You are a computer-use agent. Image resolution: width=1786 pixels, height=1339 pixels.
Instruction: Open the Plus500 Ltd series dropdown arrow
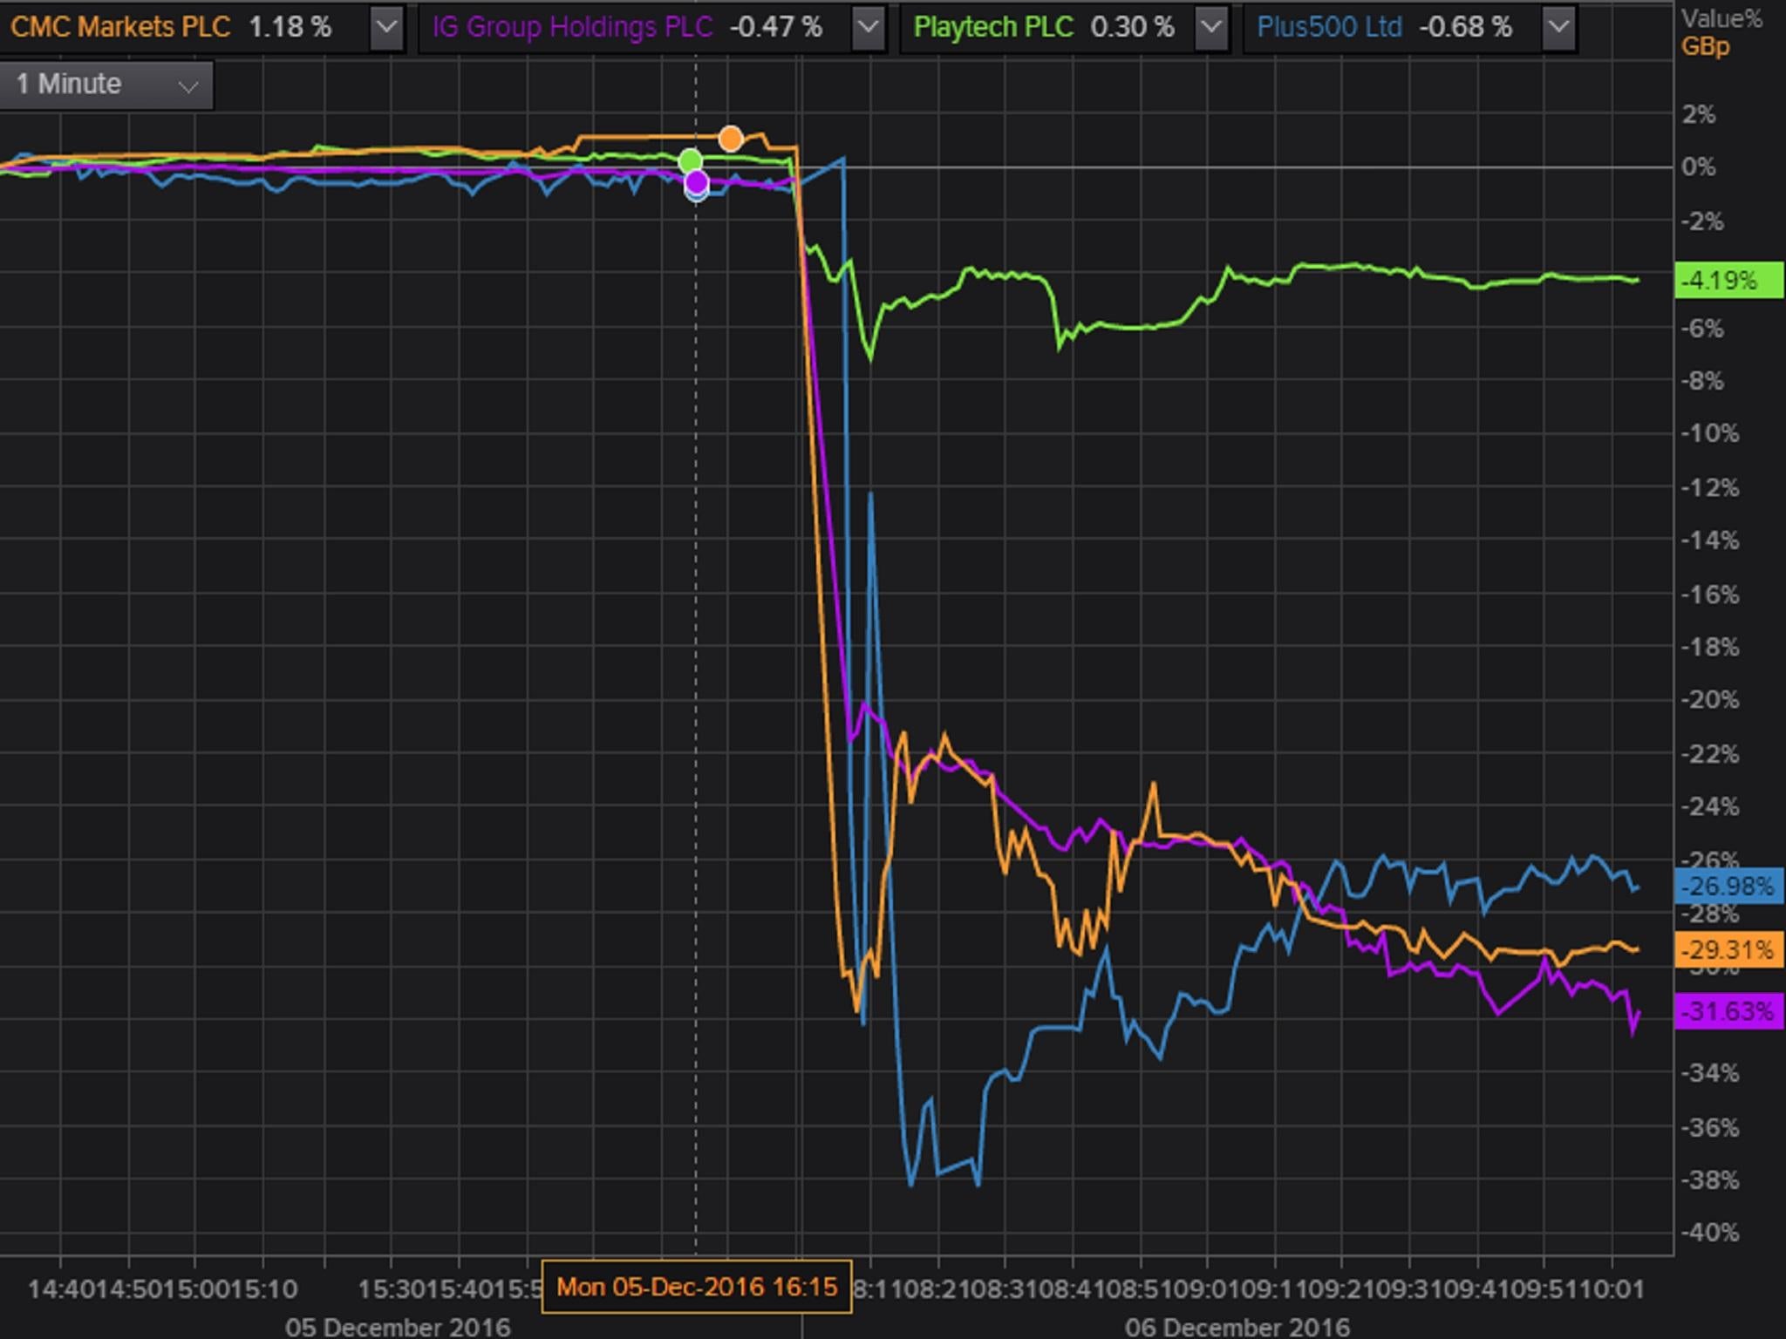(x=1558, y=28)
